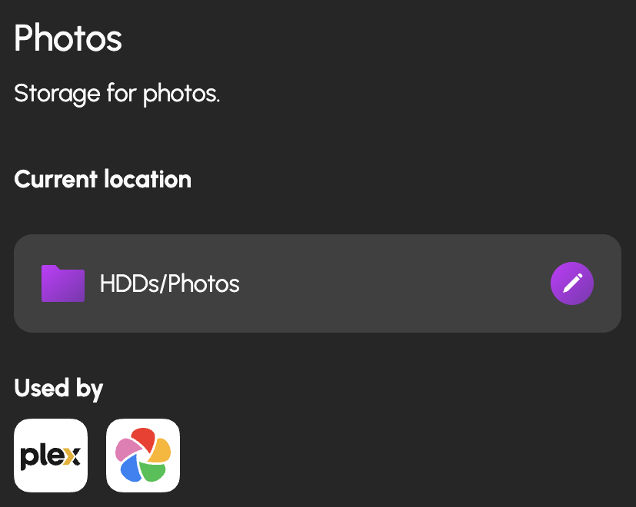
Task: Select the HDDs/Photos path text
Action: tap(169, 284)
